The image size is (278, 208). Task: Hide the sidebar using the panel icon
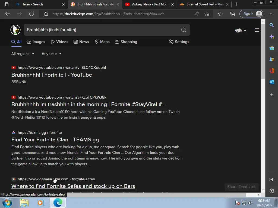271,180
